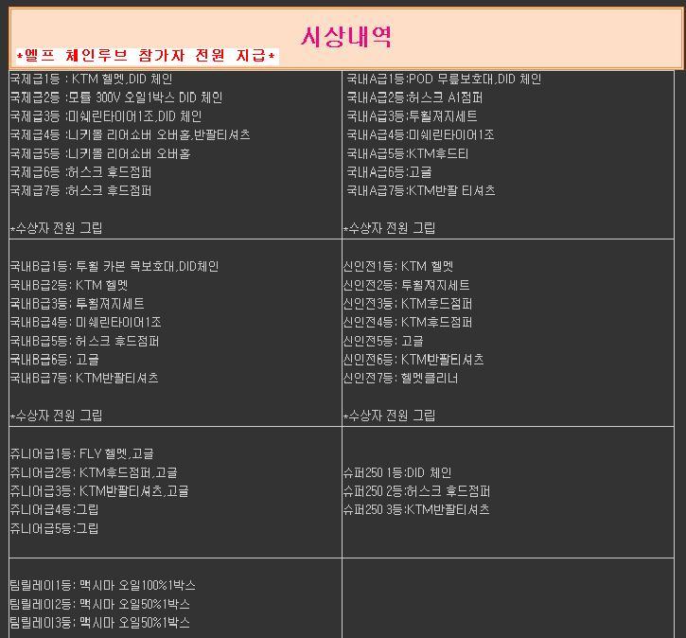Click the '국제급6등 :허스크 후드점퍼' line
The image size is (686, 638).
point(80,172)
